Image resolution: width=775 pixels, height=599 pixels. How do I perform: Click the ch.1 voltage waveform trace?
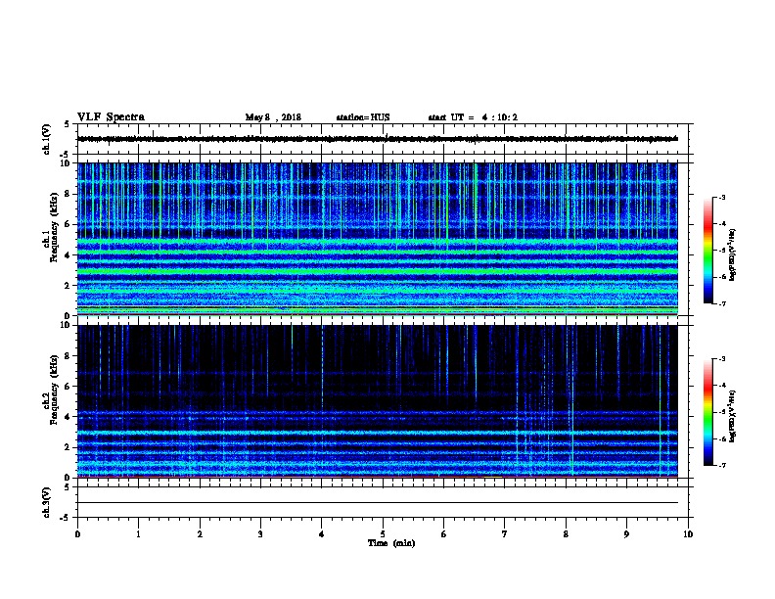click(x=378, y=139)
